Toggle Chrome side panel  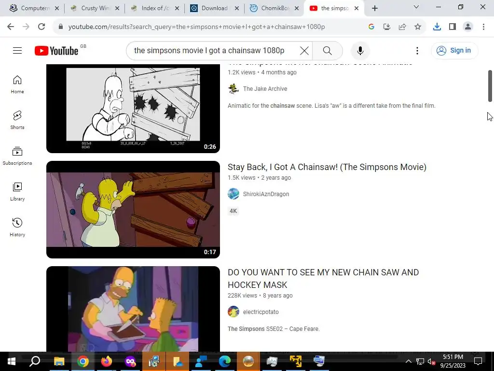tap(453, 27)
